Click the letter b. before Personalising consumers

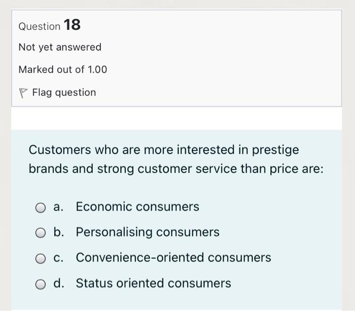59,232
